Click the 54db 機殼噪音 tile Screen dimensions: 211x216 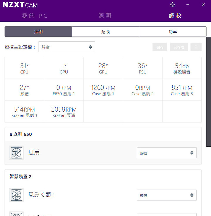[x=182, y=68]
